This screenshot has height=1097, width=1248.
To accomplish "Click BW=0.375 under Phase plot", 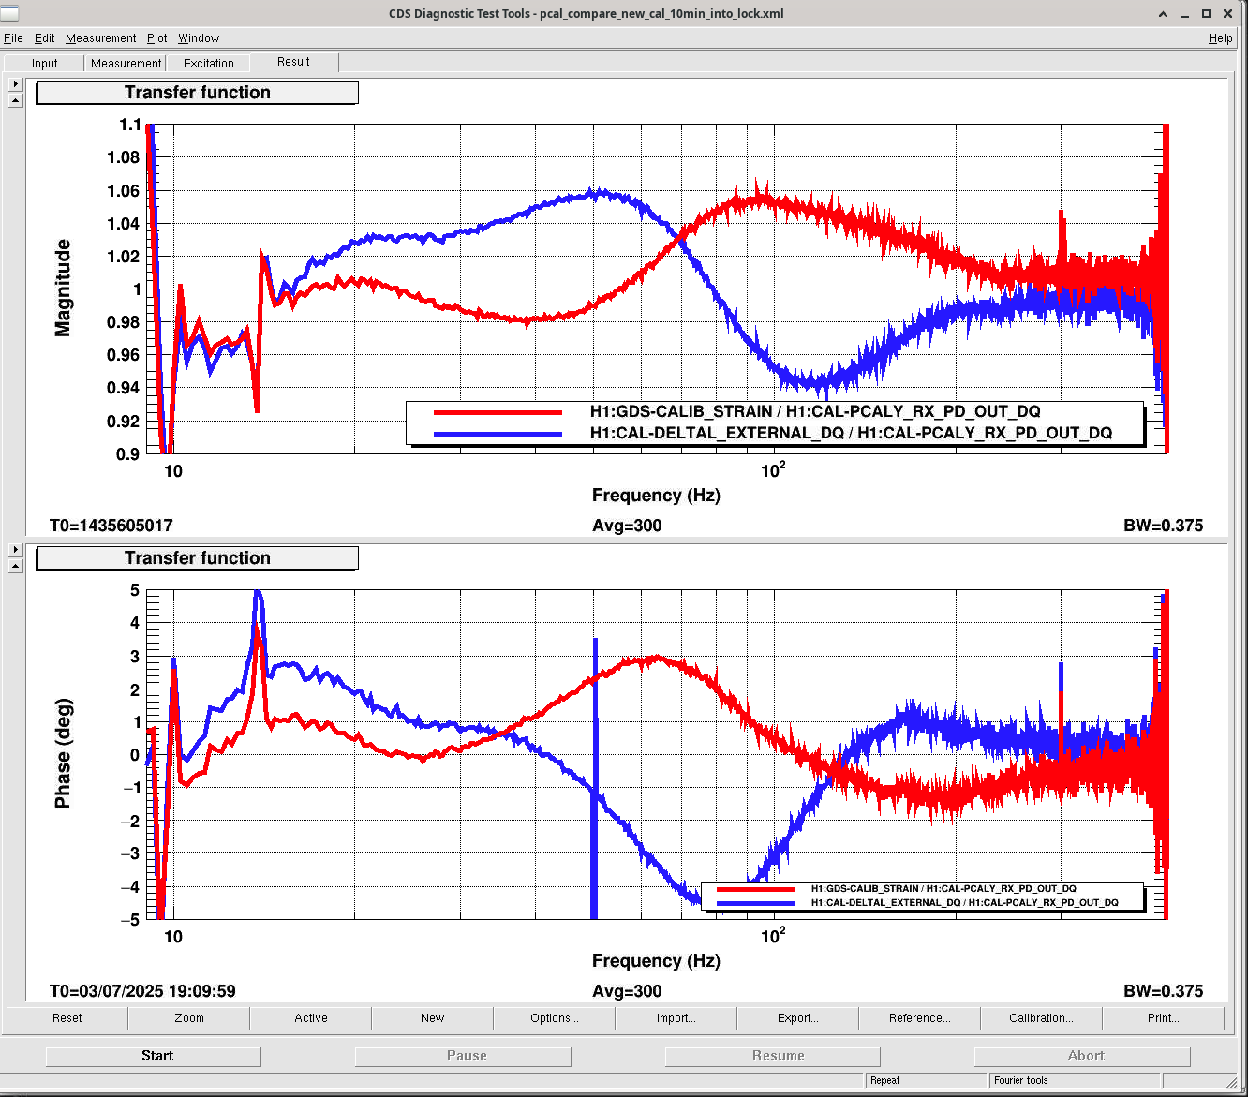I will (x=1163, y=991).
